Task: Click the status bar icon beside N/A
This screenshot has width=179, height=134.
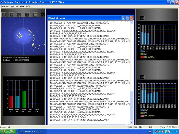Action: point(140,127)
